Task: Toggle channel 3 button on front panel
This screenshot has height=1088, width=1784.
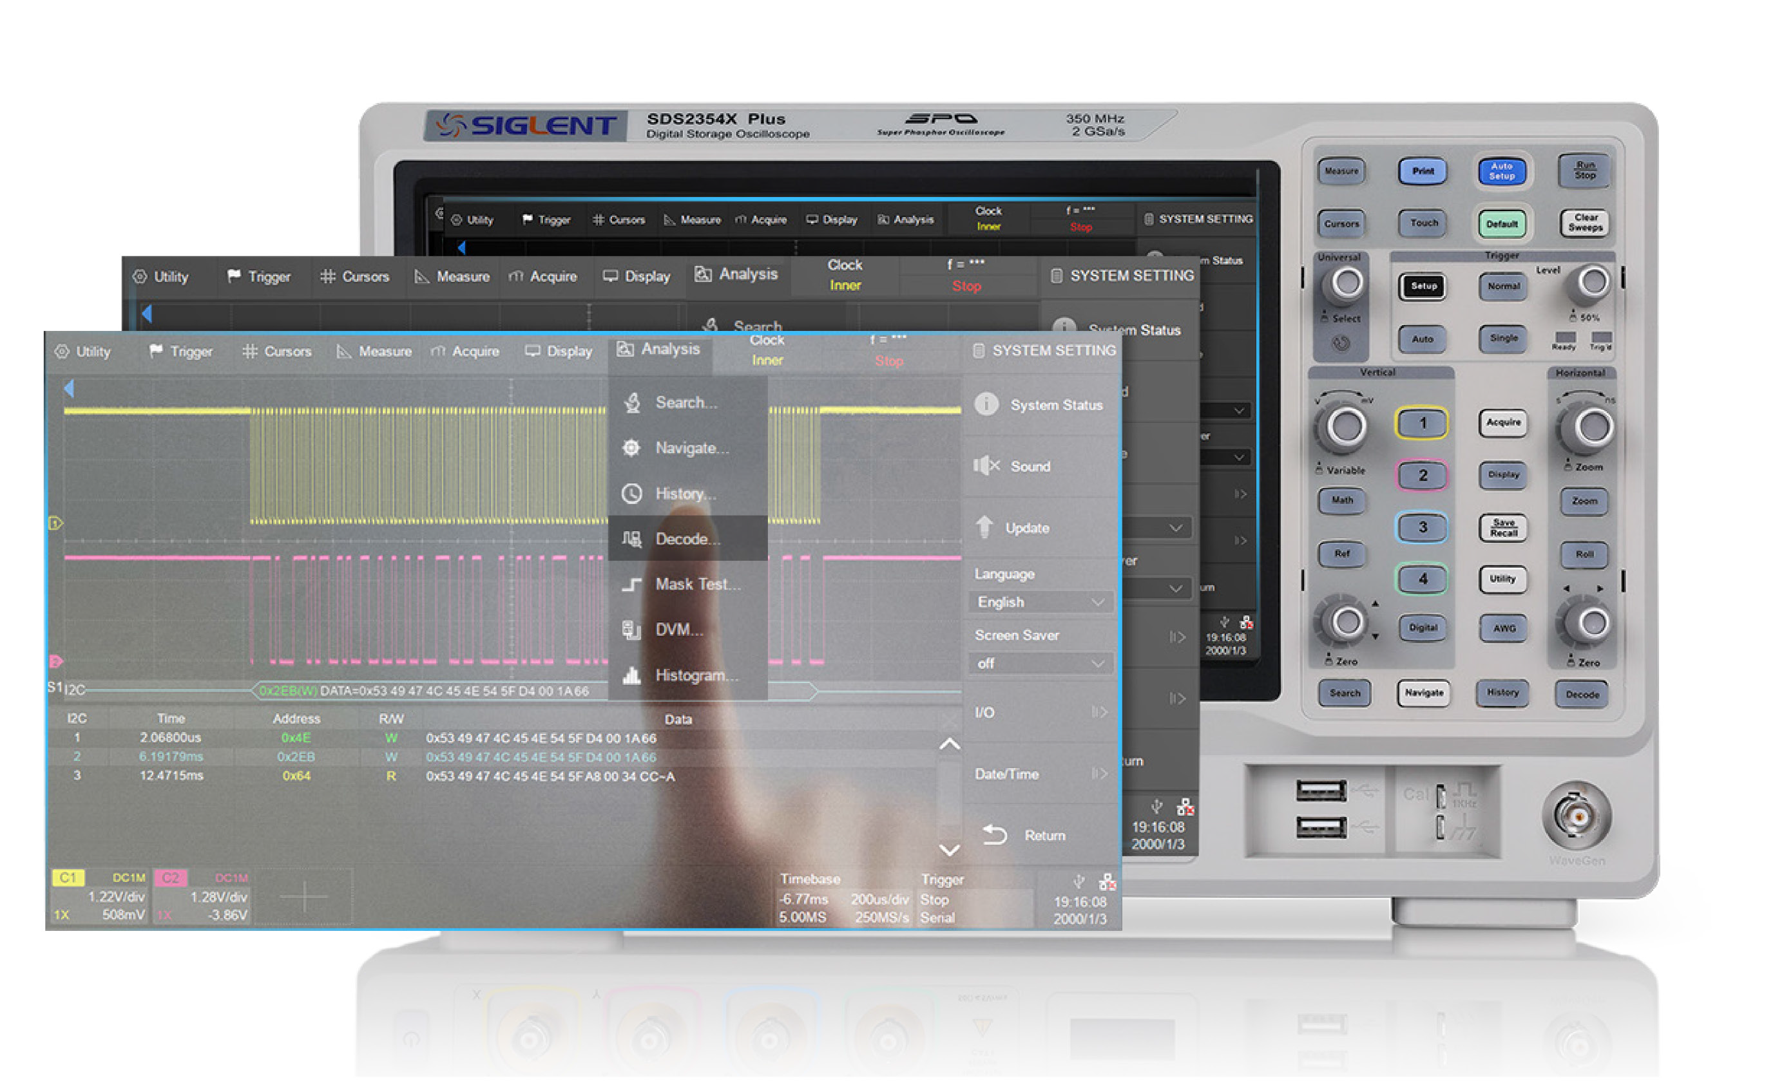Action: tap(1422, 527)
